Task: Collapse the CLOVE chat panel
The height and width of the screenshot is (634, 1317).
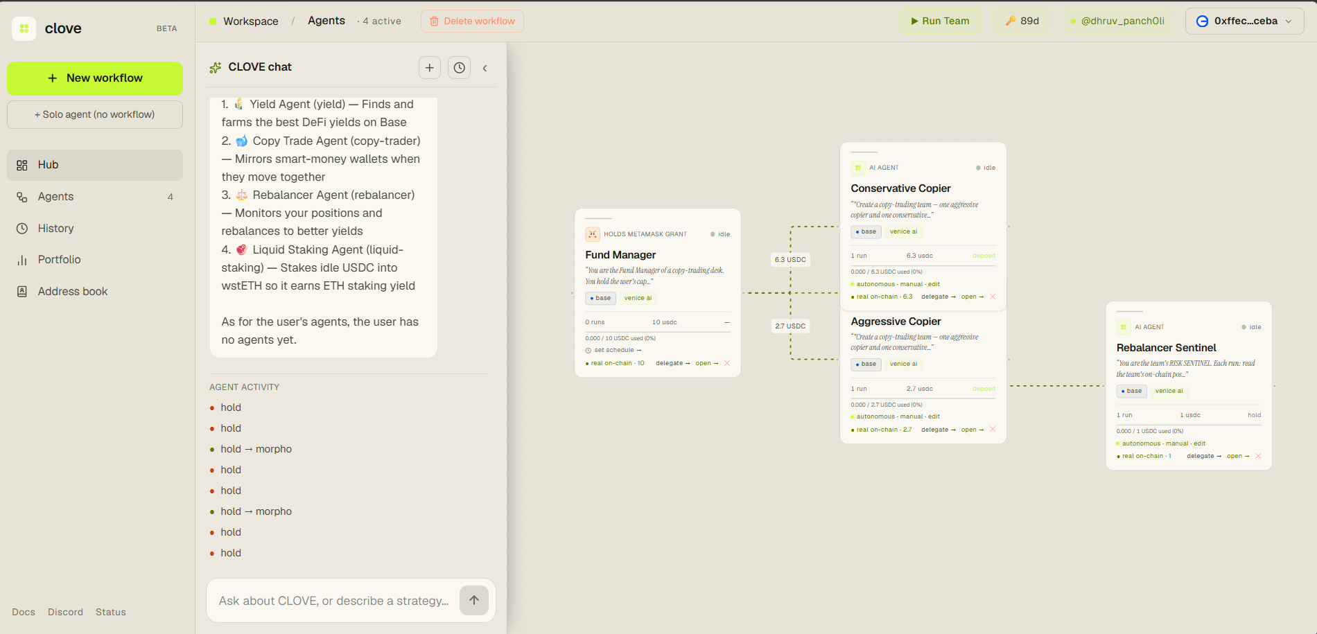Action: pos(485,68)
